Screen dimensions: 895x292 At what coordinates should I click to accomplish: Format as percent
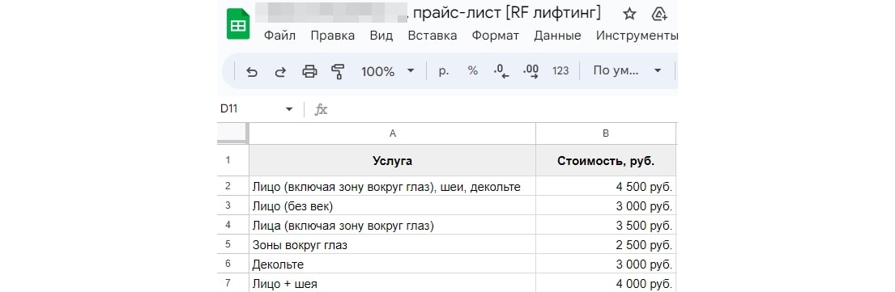click(473, 70)
